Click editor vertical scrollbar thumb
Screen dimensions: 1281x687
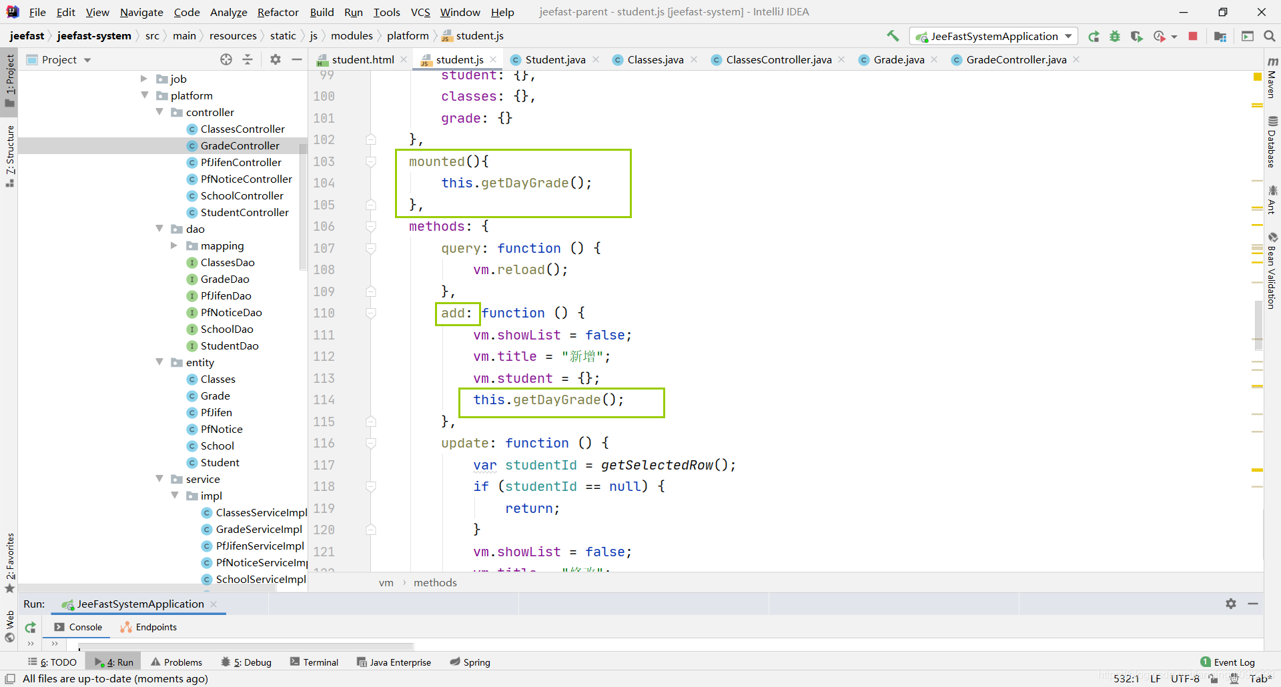click(x=1258, y=325)
